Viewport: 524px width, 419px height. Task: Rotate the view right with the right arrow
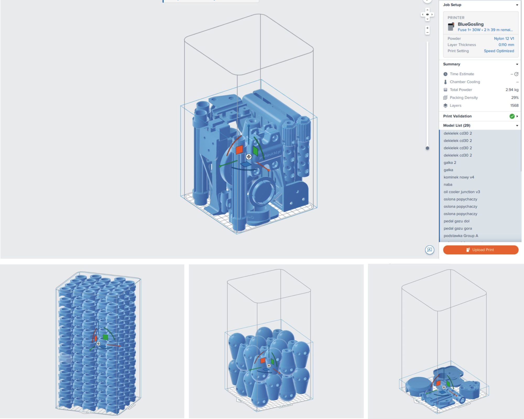[432, 14]
